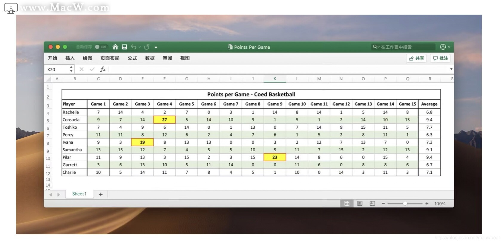Go to Home via the house icon
The width and height of the screenshot is (503, 243).
click(115, 47)
